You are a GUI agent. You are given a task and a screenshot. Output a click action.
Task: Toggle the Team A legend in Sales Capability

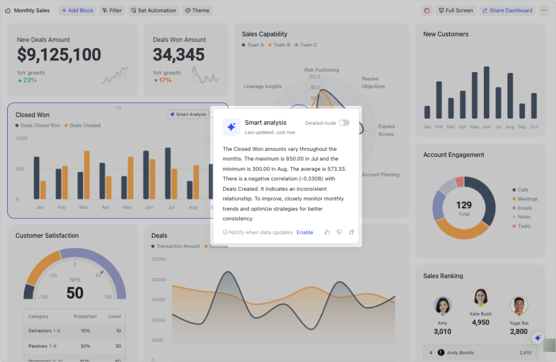pos(254,45)
